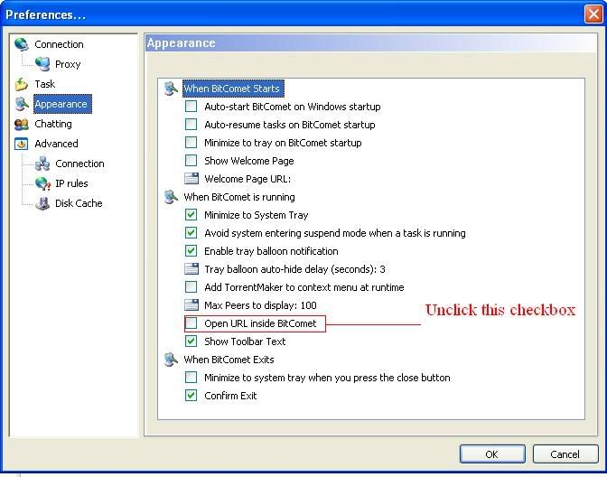607x477 pixels.
Task: Select Appearance in the sidebar
Action: pyautogui.click(x=62, y=104)
